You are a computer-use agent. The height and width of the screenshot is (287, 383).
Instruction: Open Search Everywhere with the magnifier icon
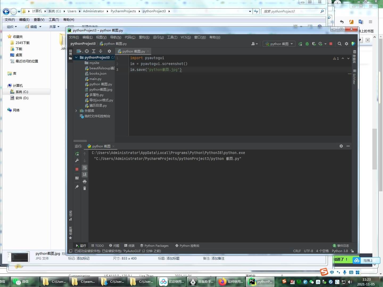(339, 44)
